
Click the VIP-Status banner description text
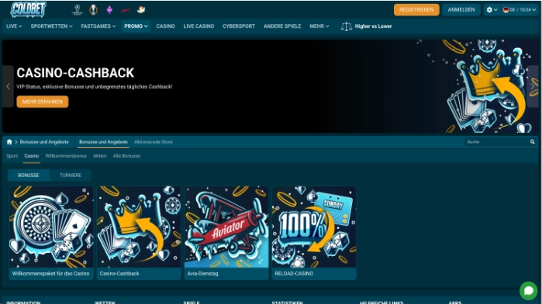[x=95, y=87]
